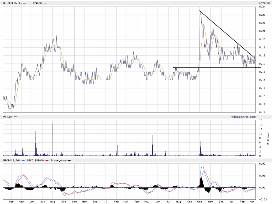Click the Apr label on the time axis
The width and height of the screenshot is (272, 204).
click(x=11, y=201)
